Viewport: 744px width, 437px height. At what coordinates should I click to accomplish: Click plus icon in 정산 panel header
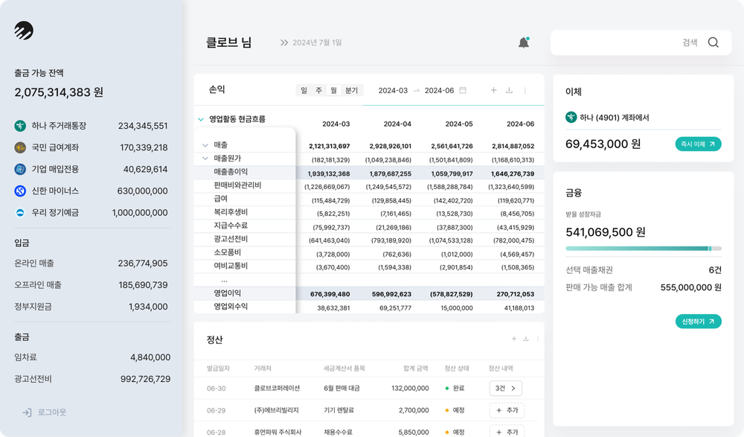(x=514, y=339)
